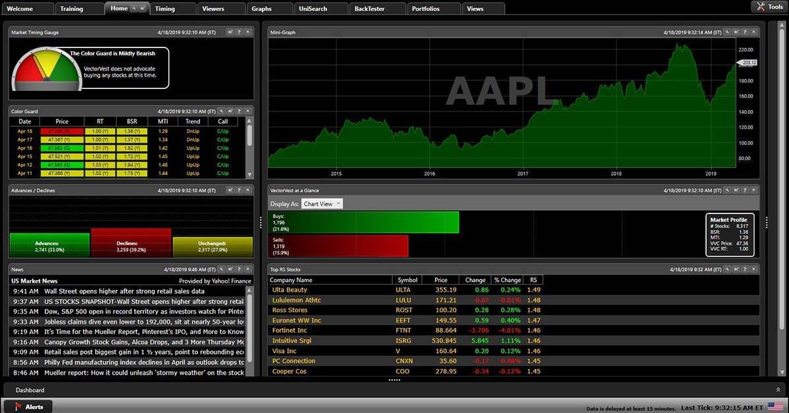Pop out the Mini-Graph panel
This screenshot has height=413, width=789.
coord(736,32)
